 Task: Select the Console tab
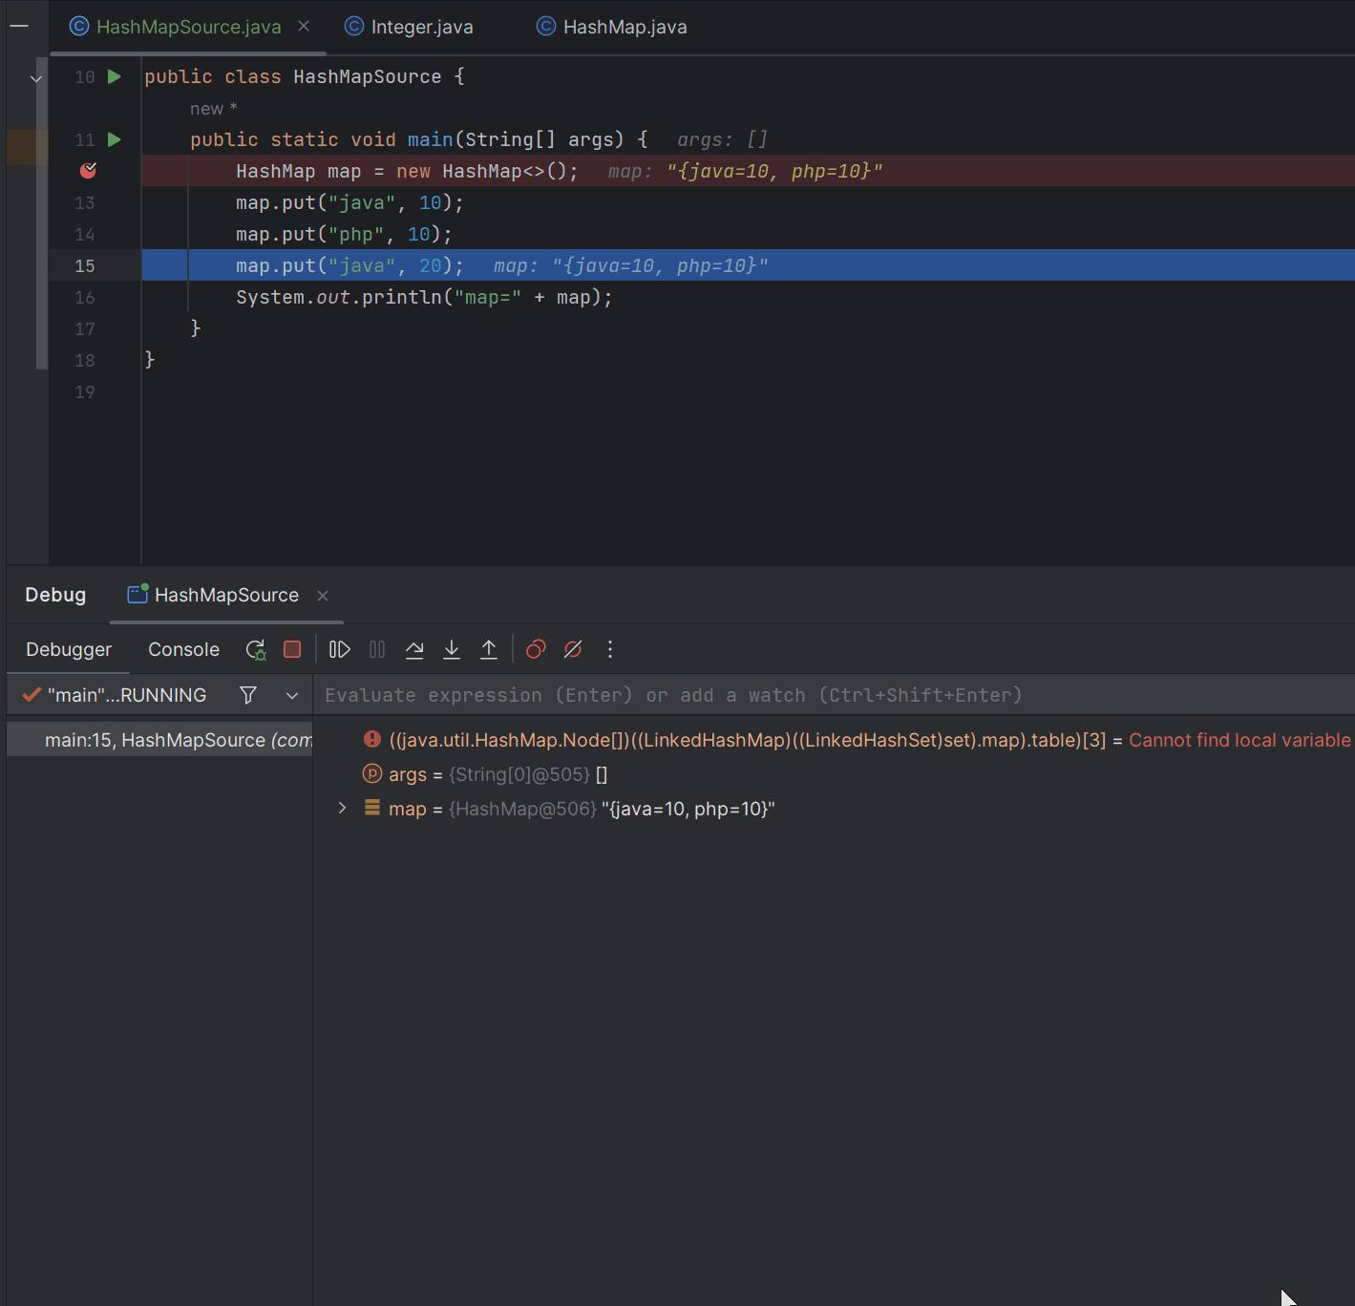coord(183,649)
